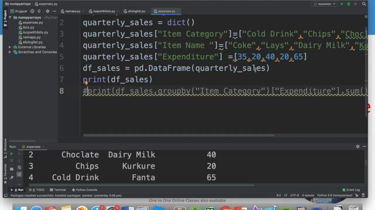
Task: Select reshape.py in the project tree
Action: [29, 37]
